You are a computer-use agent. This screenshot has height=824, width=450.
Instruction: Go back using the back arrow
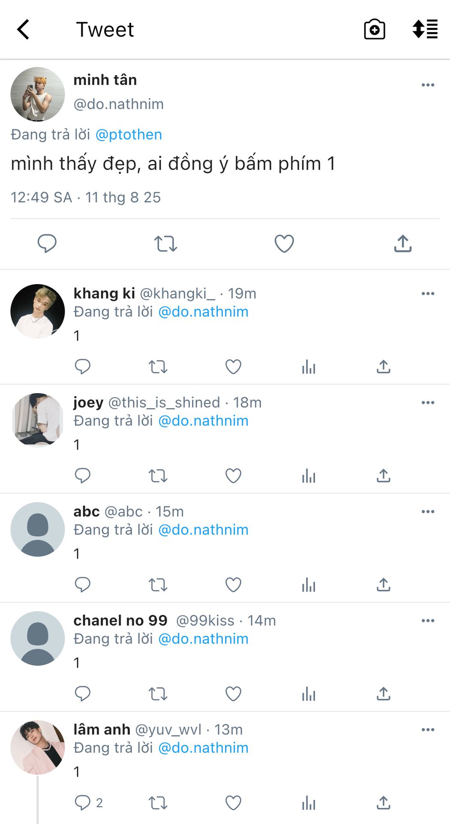(x=24, y=30)
